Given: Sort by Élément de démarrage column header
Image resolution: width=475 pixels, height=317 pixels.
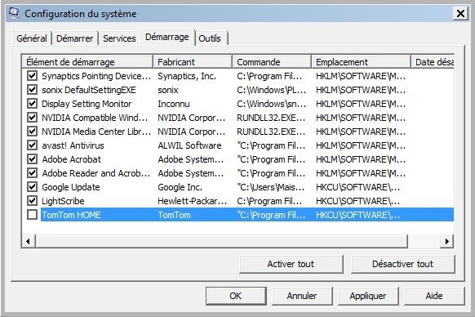Looking at the screenshot, I should 87,62.
